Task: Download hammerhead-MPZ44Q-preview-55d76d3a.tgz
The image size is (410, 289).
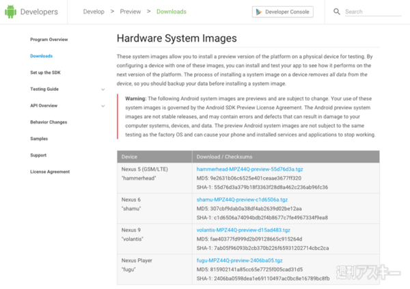Action: coord(249,169)
